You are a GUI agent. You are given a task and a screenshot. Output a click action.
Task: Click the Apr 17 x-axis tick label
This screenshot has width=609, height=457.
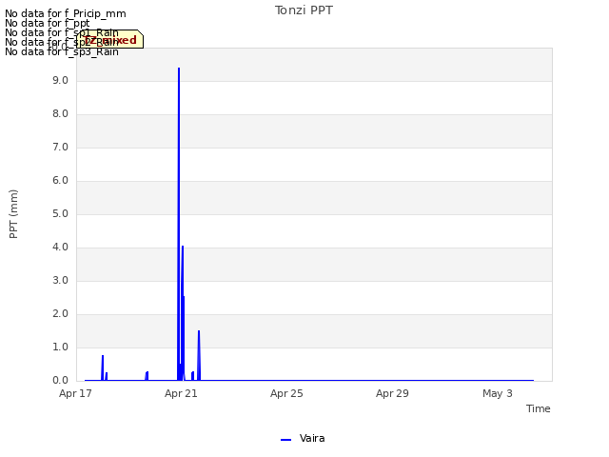[x=75, y=393]
